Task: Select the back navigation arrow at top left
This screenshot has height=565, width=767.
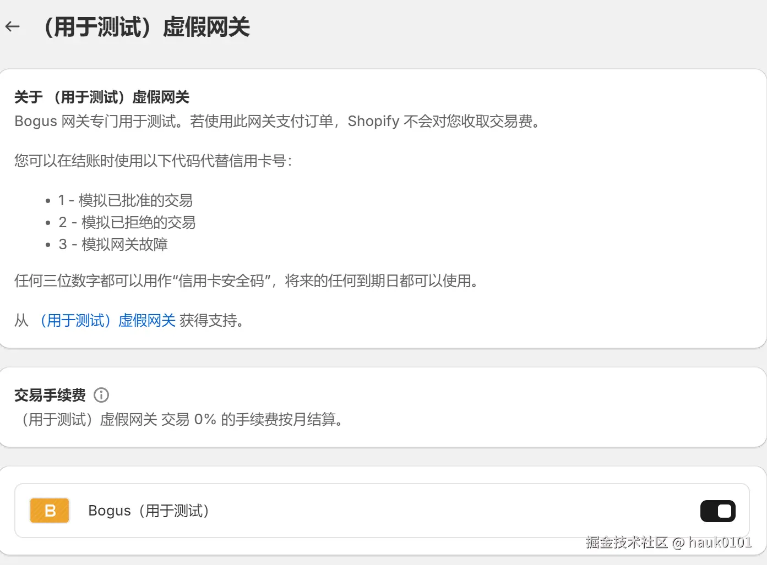Action: point(12,26)
